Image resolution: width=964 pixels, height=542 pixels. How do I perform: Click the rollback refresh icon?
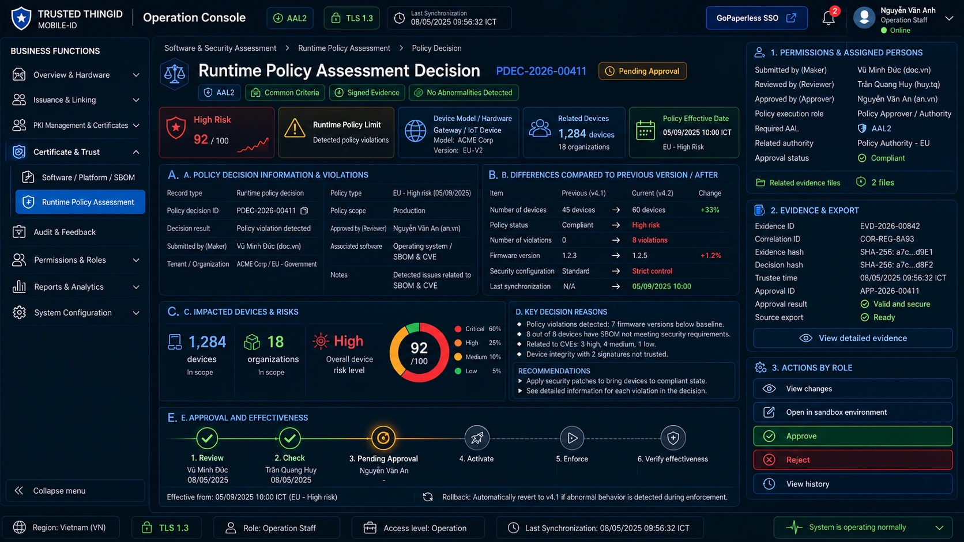click(428, 497)
